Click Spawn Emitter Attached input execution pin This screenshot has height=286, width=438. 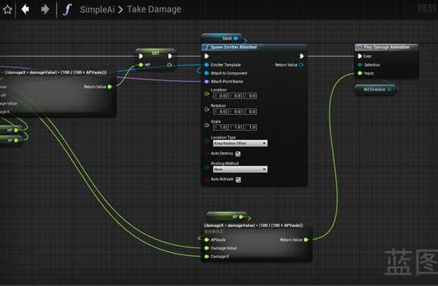(207, 56)
